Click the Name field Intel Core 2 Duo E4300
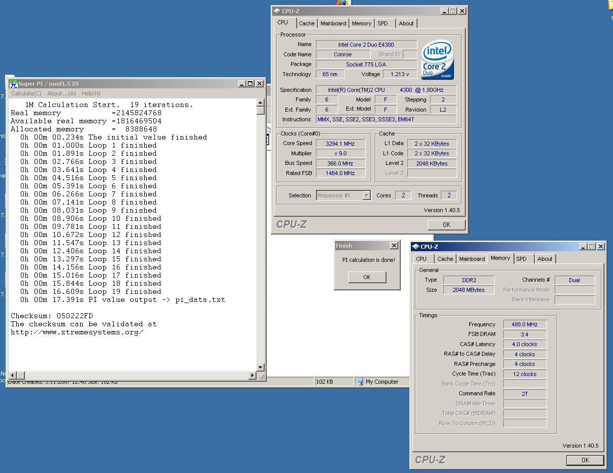Screen dimensions: 613x473 [x=366, y=45]
